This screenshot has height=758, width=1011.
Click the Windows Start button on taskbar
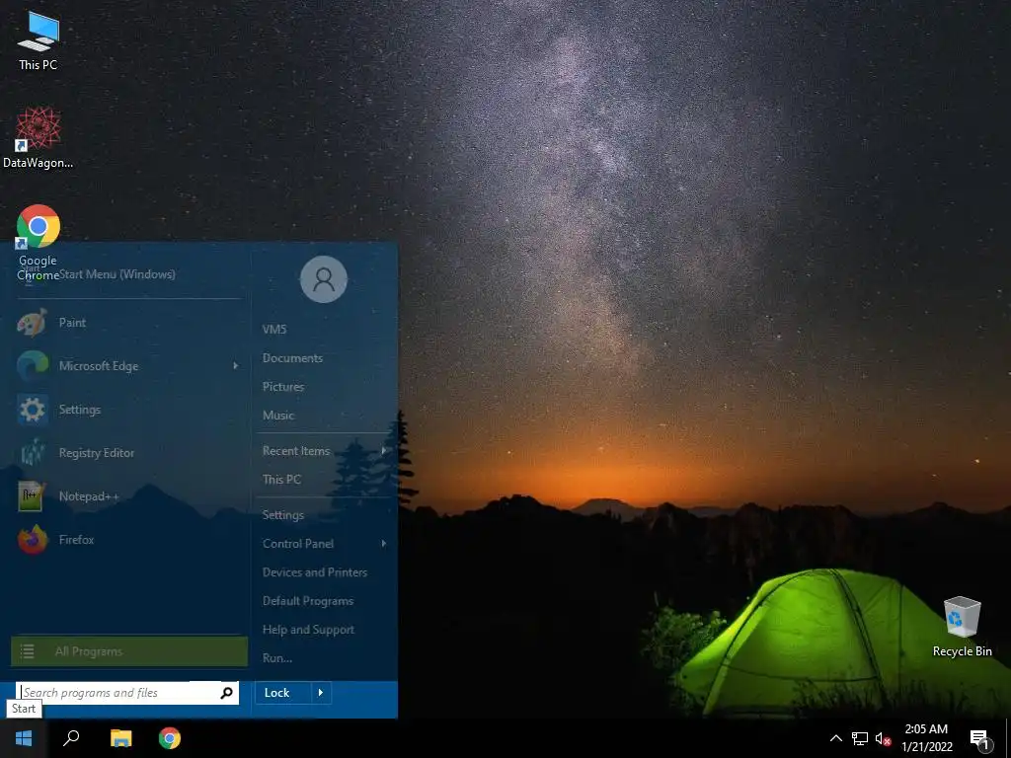24,738
